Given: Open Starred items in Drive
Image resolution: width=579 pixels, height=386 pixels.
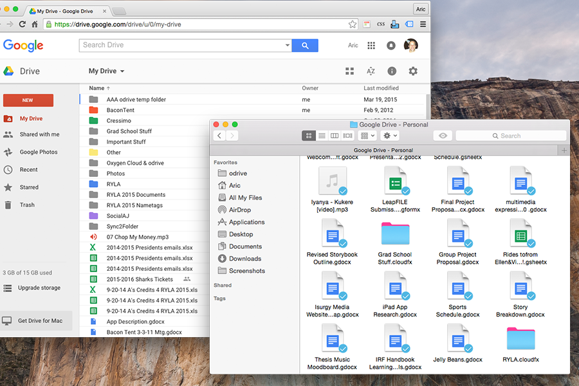Looking at the screenshot, I should 29,187.
